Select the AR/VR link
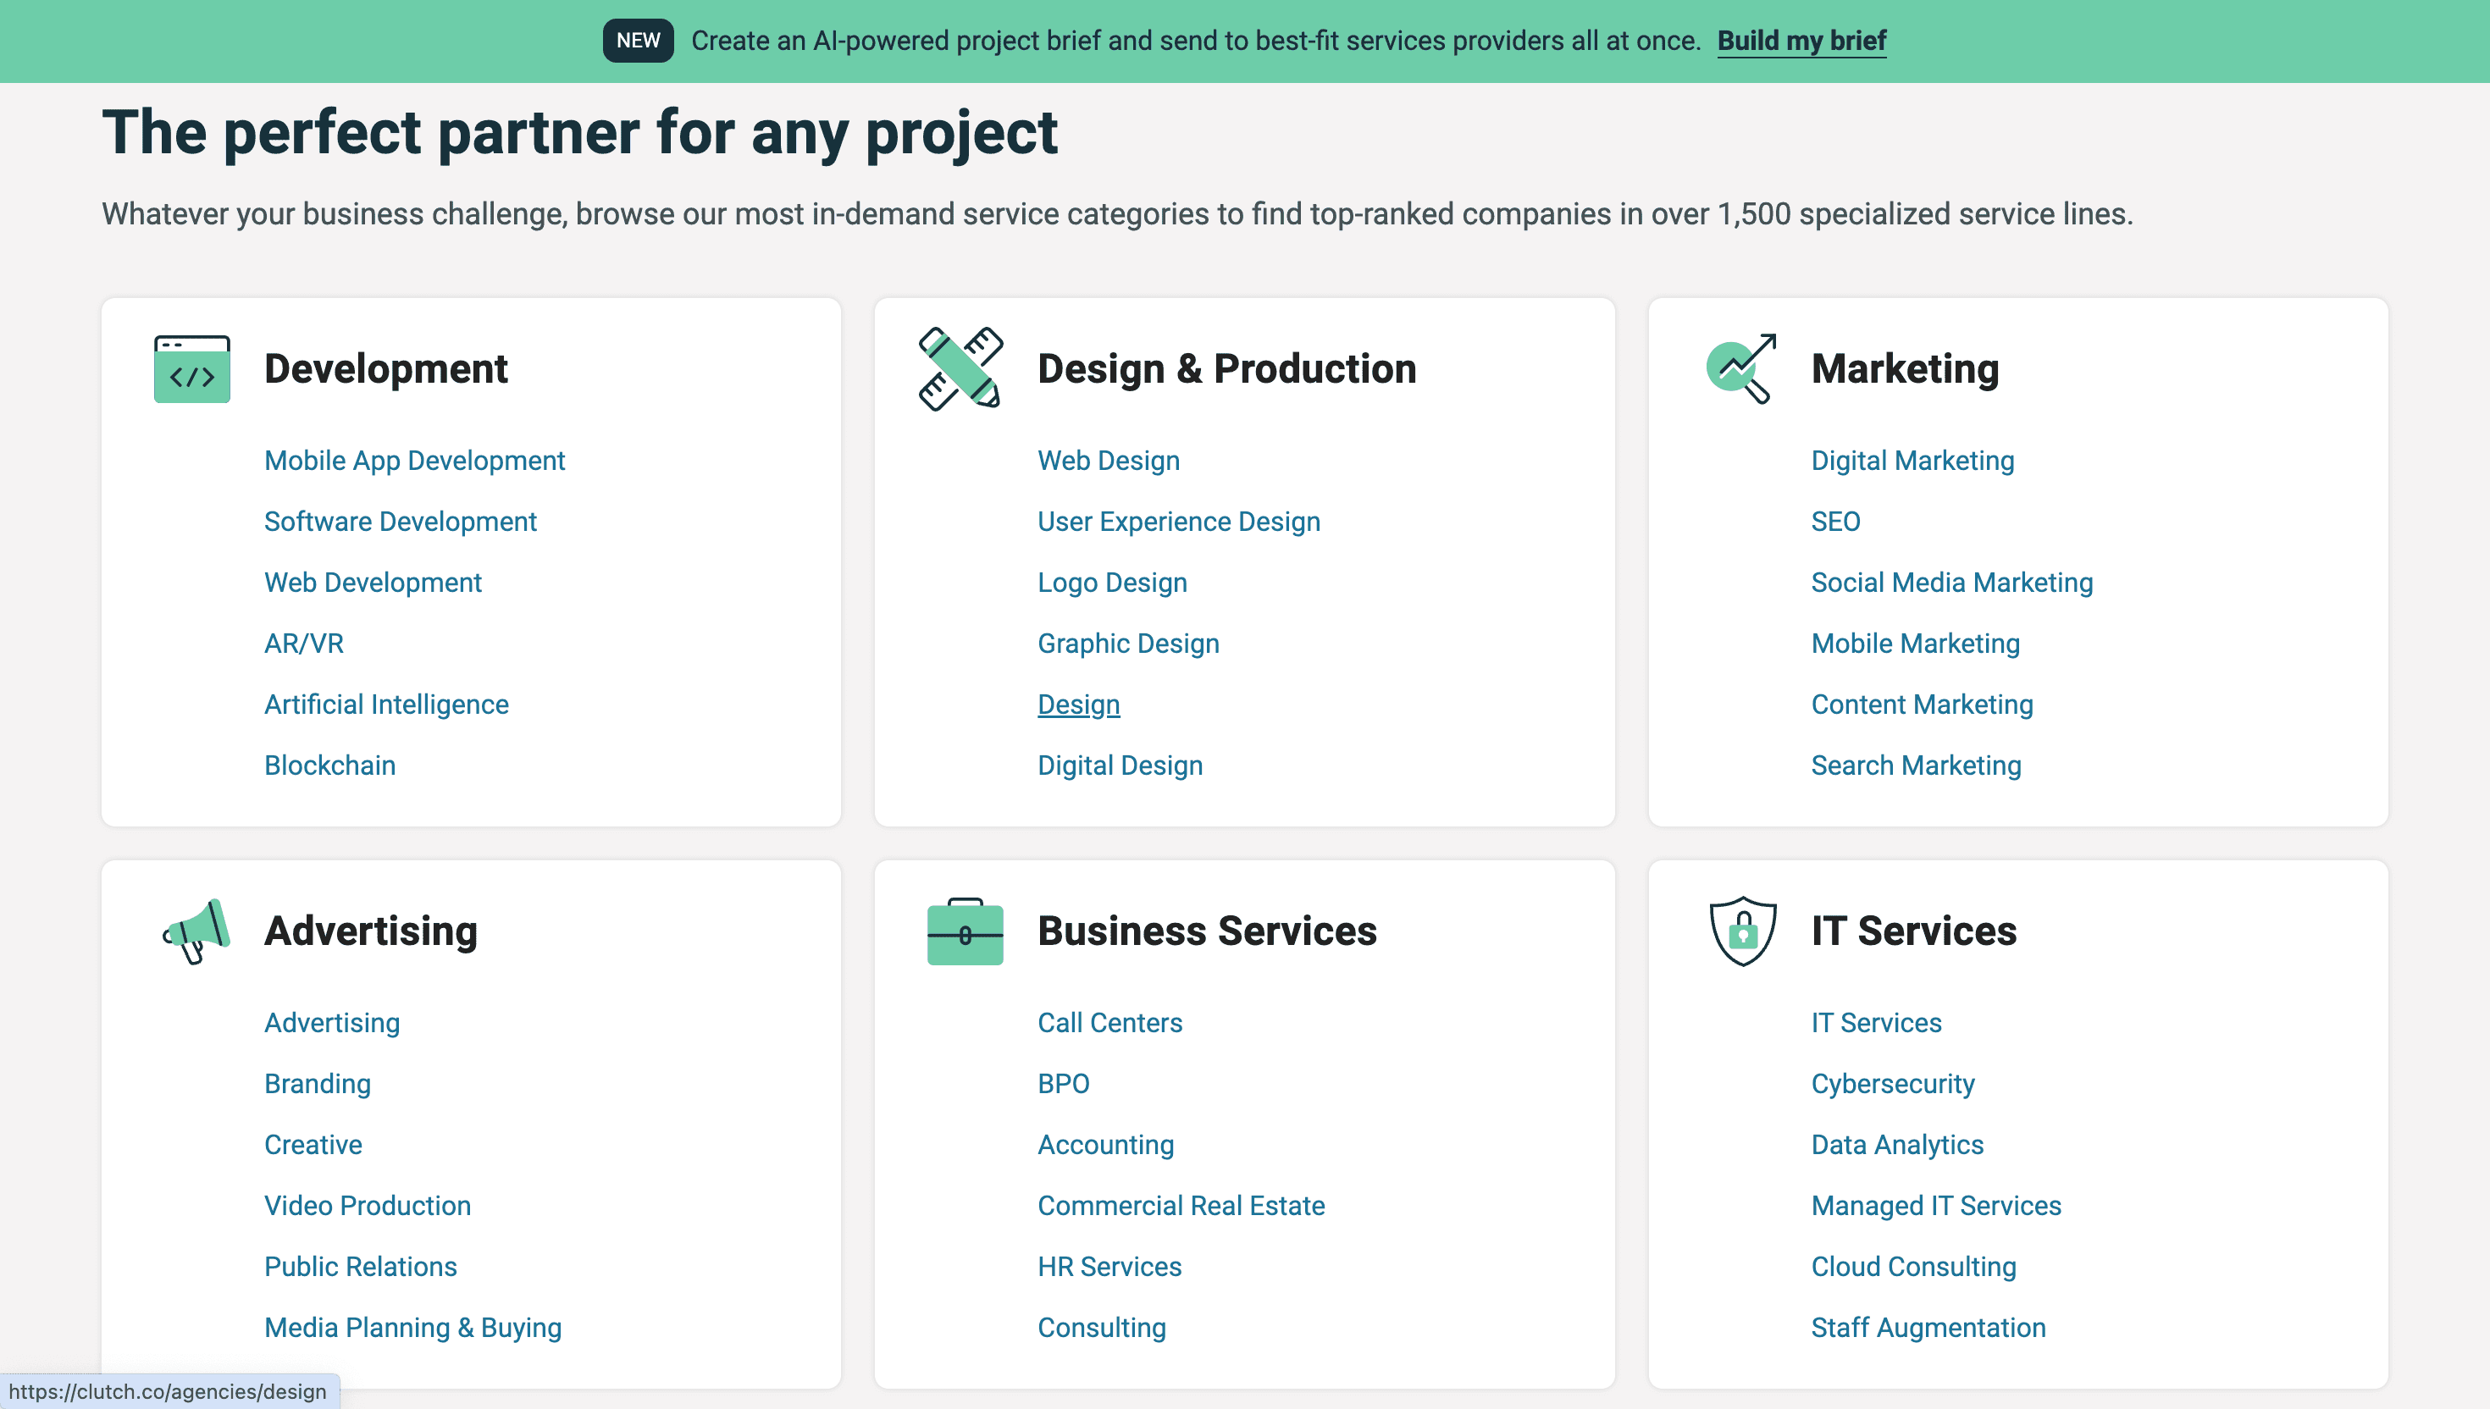The height and width of the screenshot is (1409, 2490). 304,644
